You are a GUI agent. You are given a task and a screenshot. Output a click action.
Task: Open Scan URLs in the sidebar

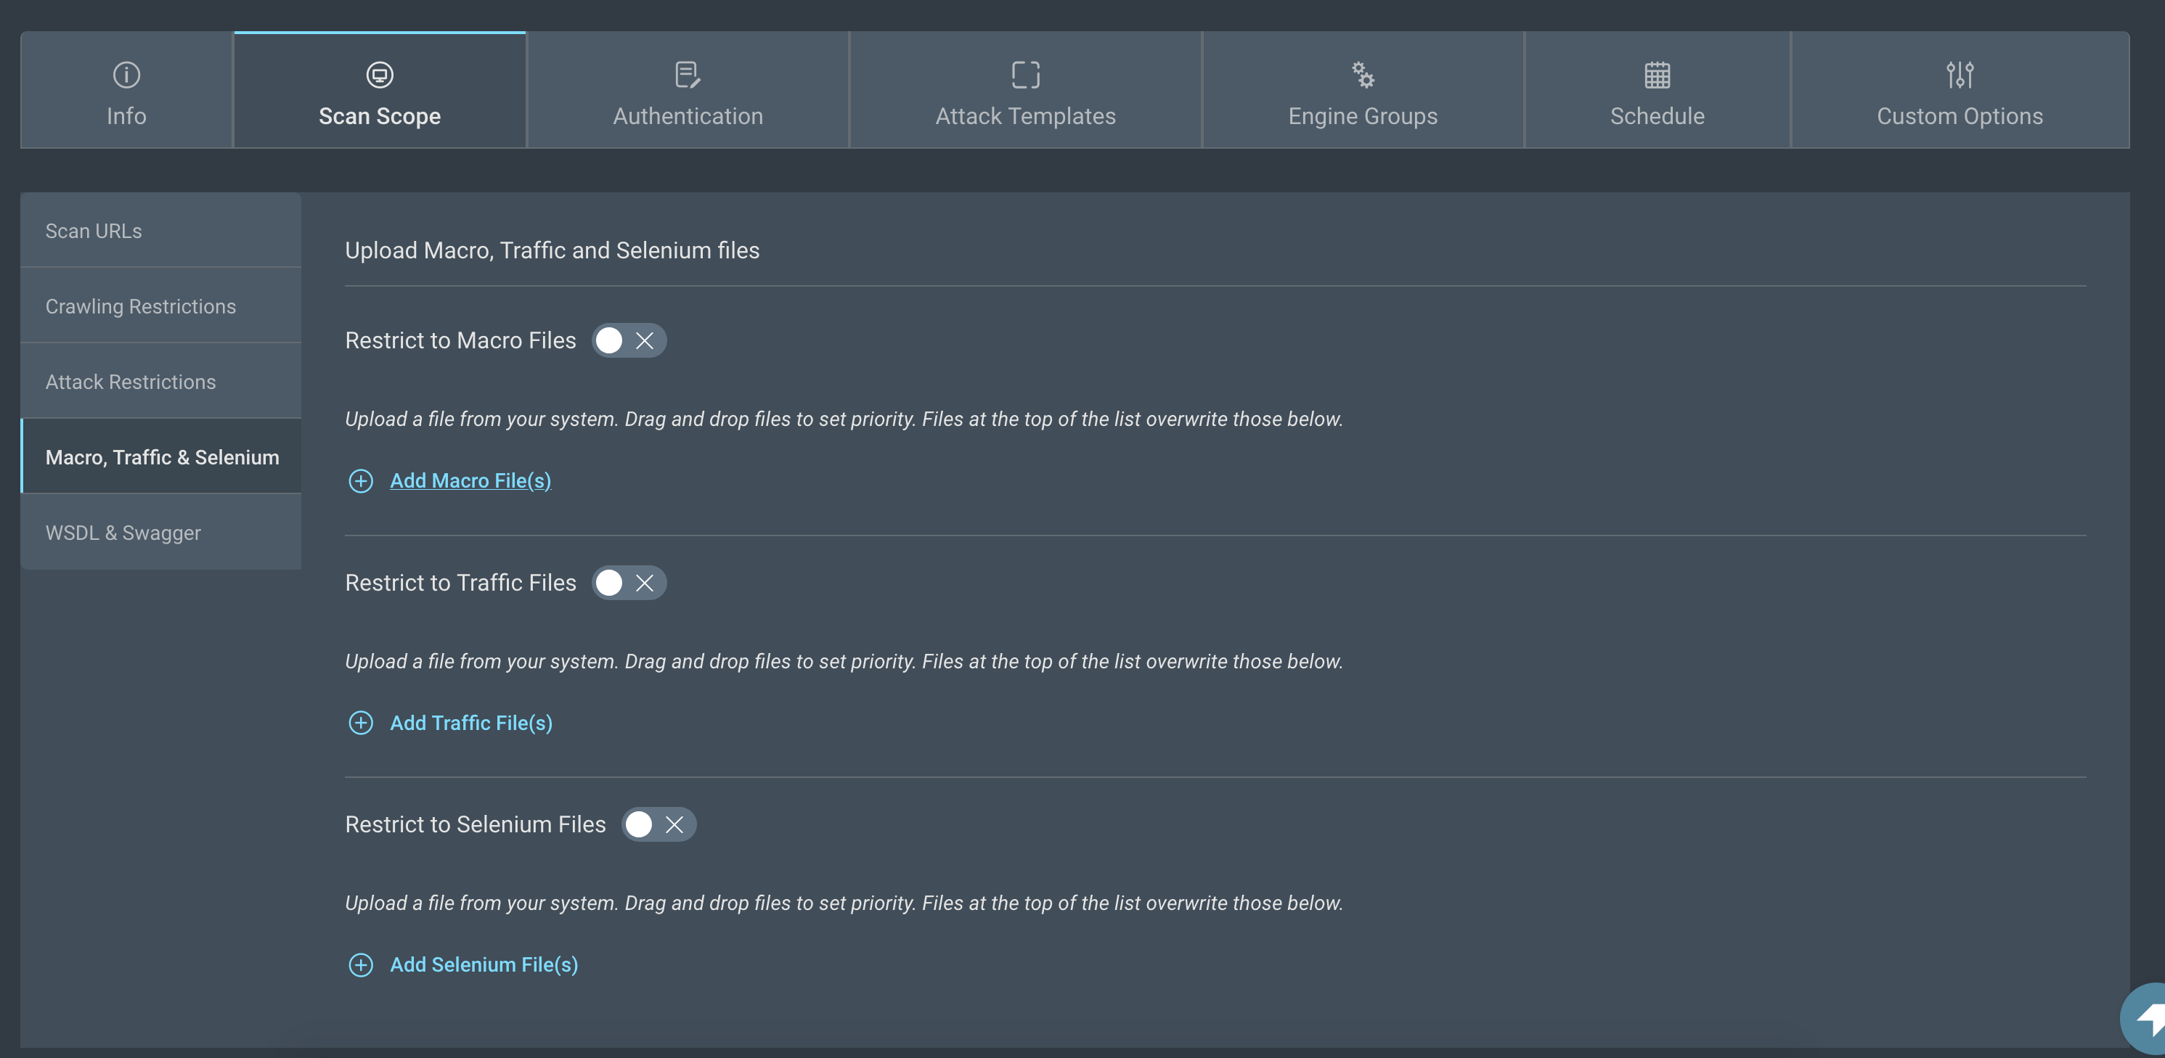[x=93, y=230]
